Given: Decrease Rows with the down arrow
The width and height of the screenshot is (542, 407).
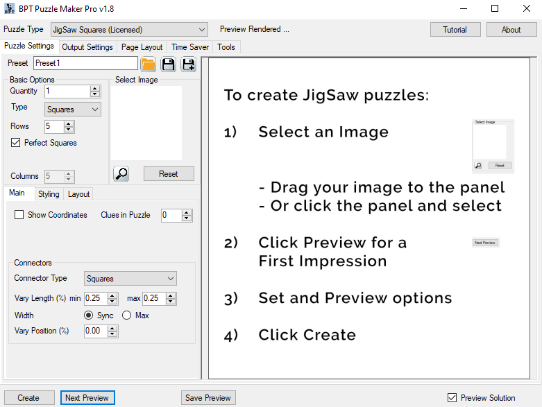Looking at the screenshot, I should [x=69, y=130].
